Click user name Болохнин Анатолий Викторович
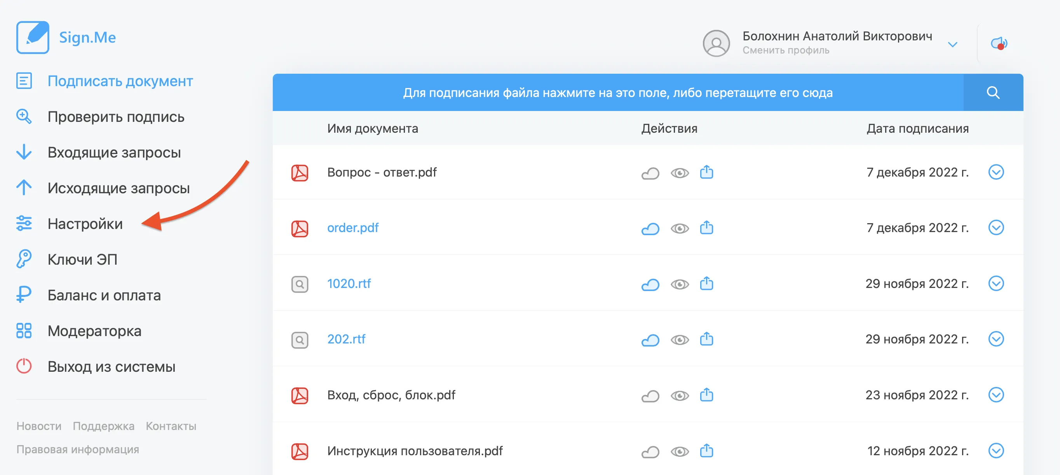The image size is (1060, 475). pos(837,36)
